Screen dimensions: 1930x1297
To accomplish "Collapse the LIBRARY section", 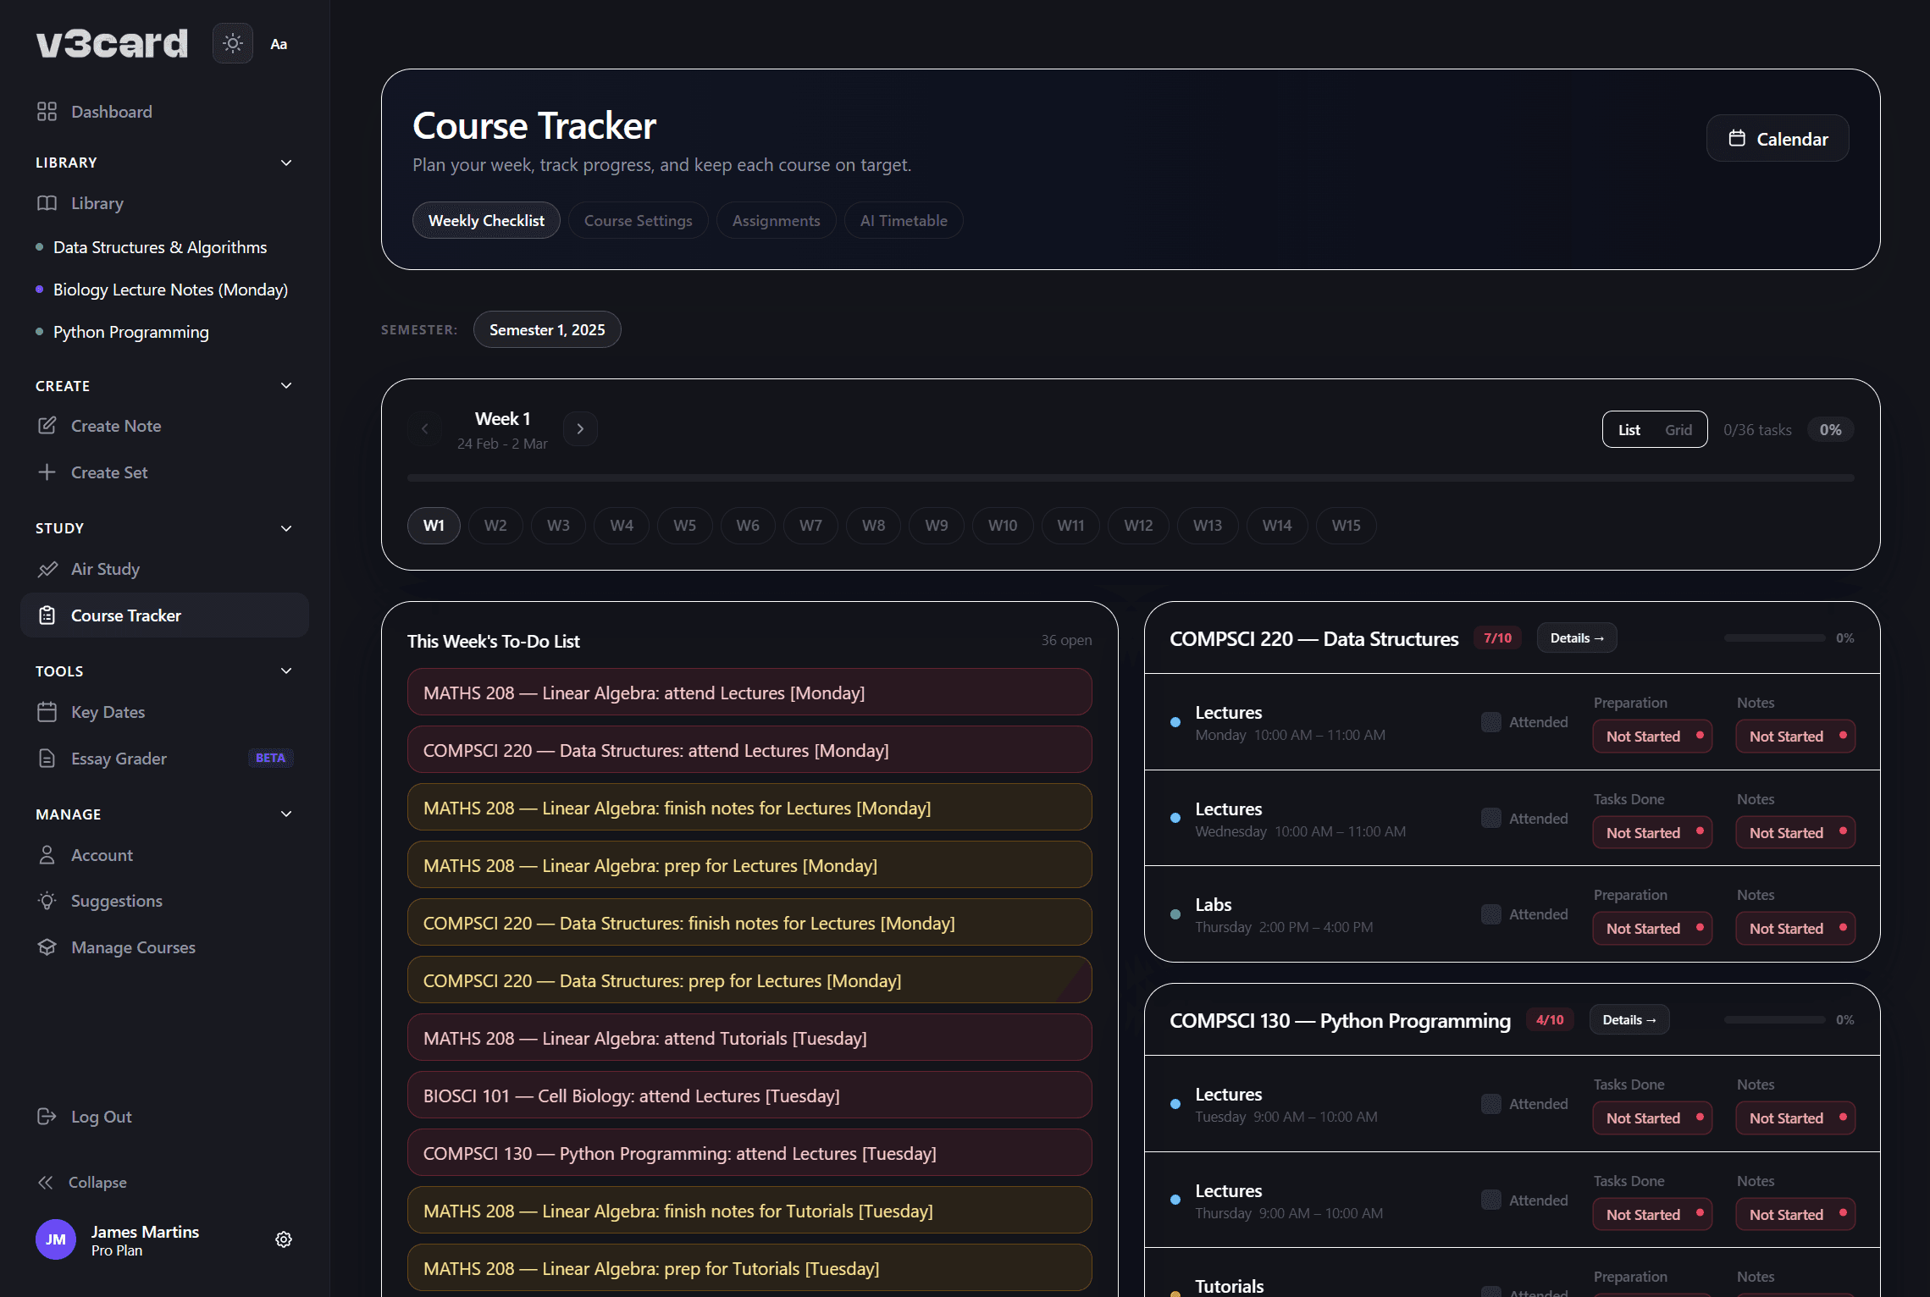I will 285,162.
